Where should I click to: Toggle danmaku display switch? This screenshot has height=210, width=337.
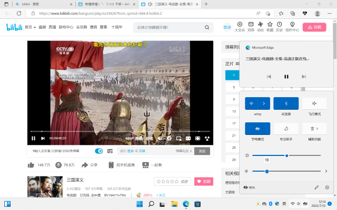click(x=99, y=151)
